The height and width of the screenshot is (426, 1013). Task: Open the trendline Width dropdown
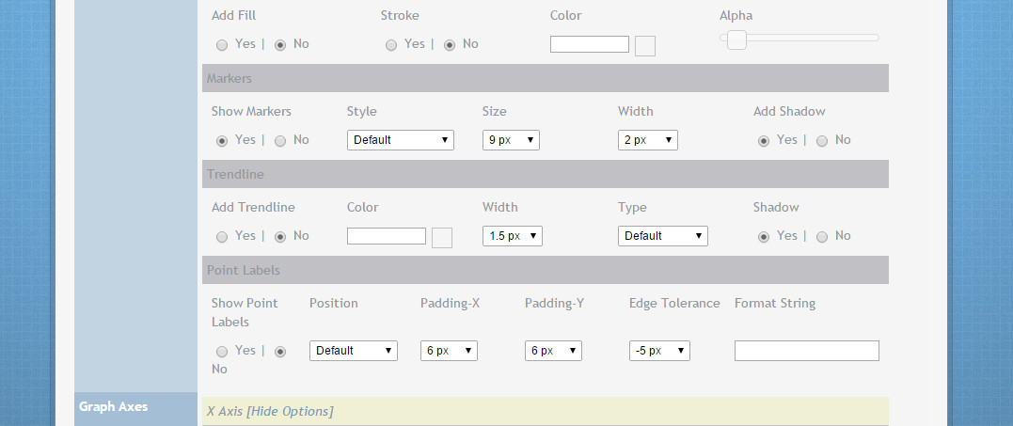(x=512, y=236)
